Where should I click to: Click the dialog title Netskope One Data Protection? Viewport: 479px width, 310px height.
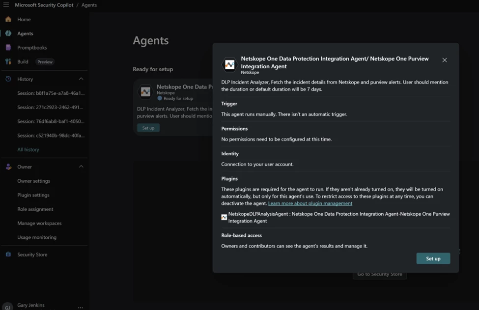click(335, 62)
